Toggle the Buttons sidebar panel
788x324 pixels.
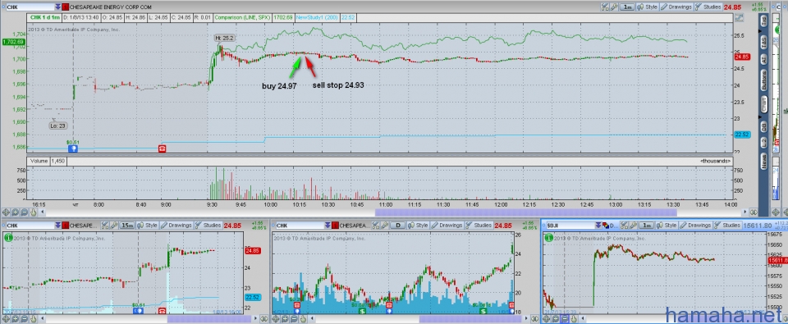tap(764, 80)
